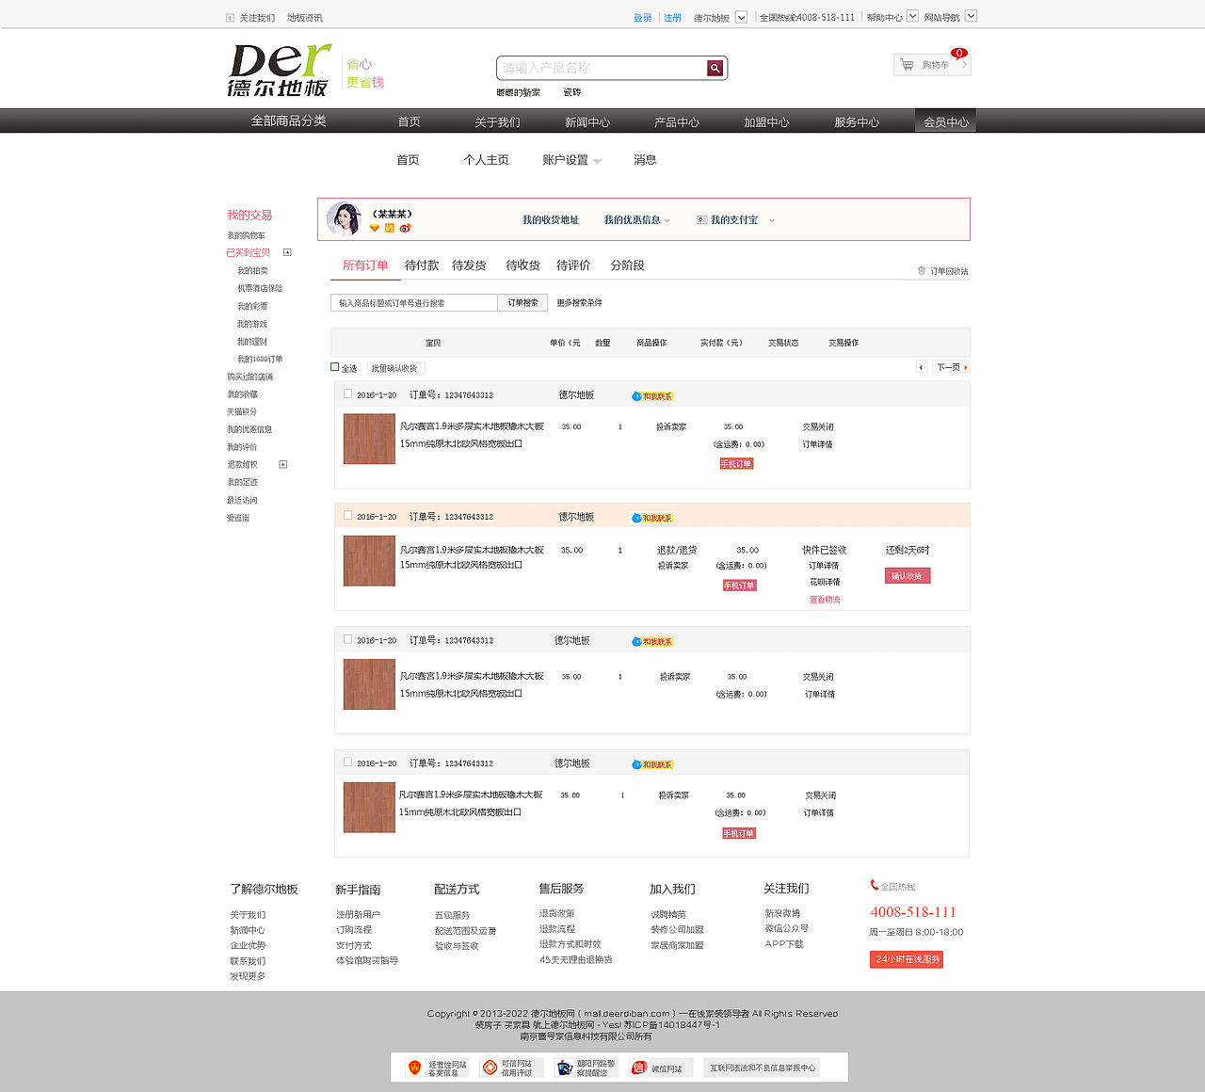Expand 我的支付宝 dropdown arrow
The image size is (1205, 1092).
[x=772, y=220]
